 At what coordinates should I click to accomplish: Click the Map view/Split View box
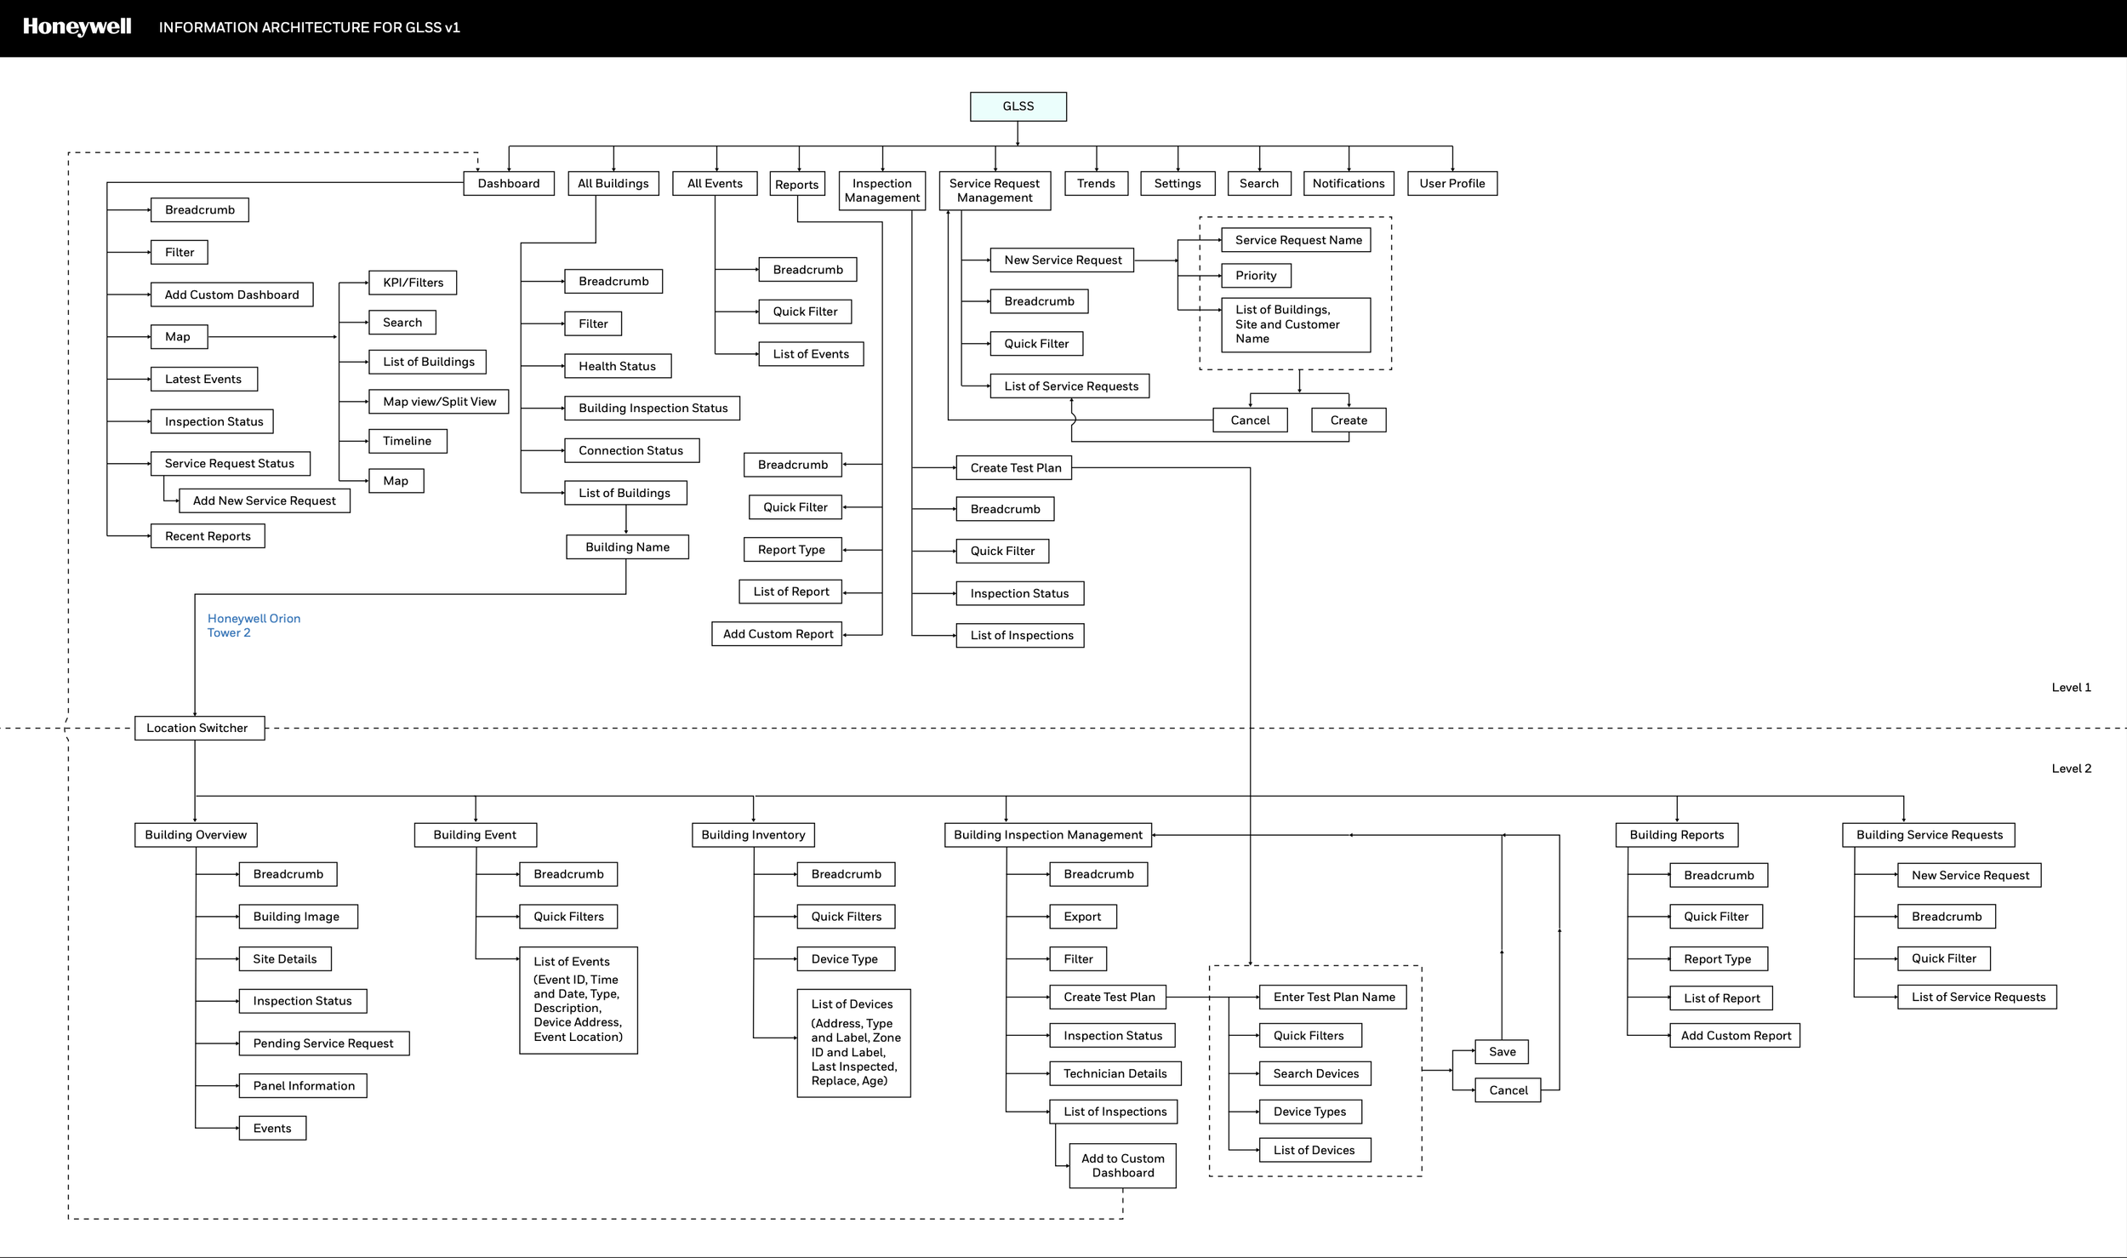point(438,401)
